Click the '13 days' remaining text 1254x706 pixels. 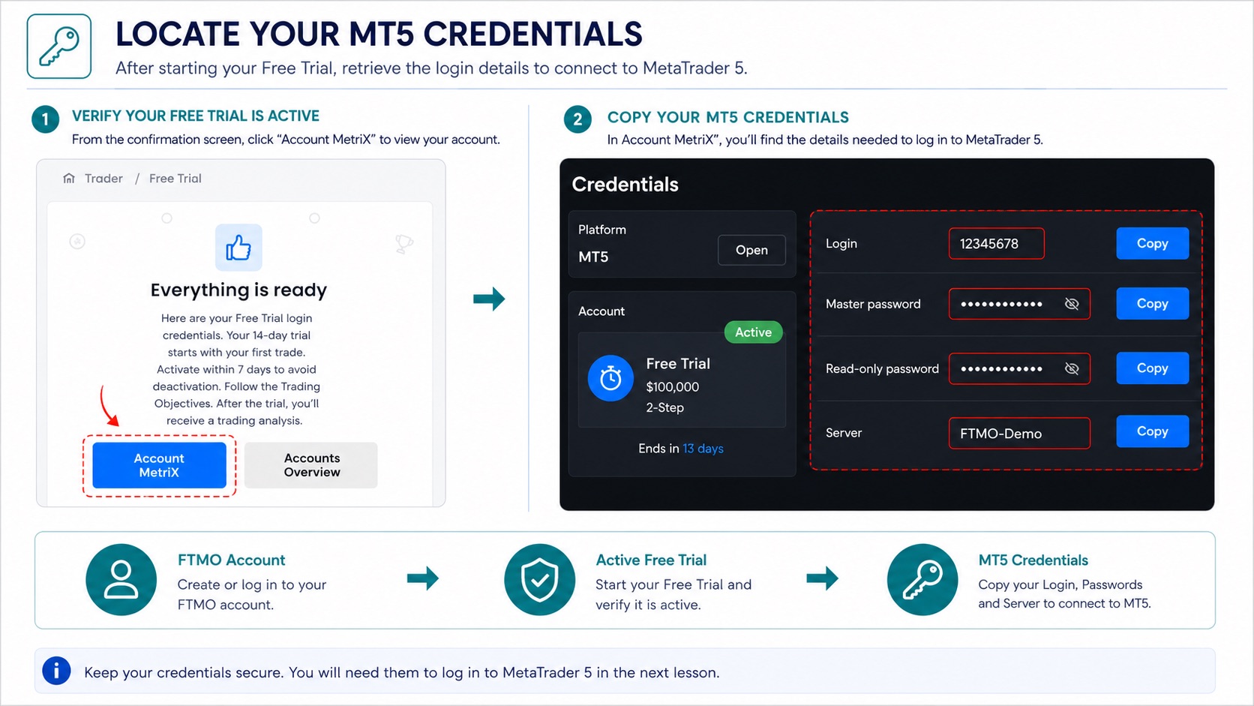tap(703, 449)
